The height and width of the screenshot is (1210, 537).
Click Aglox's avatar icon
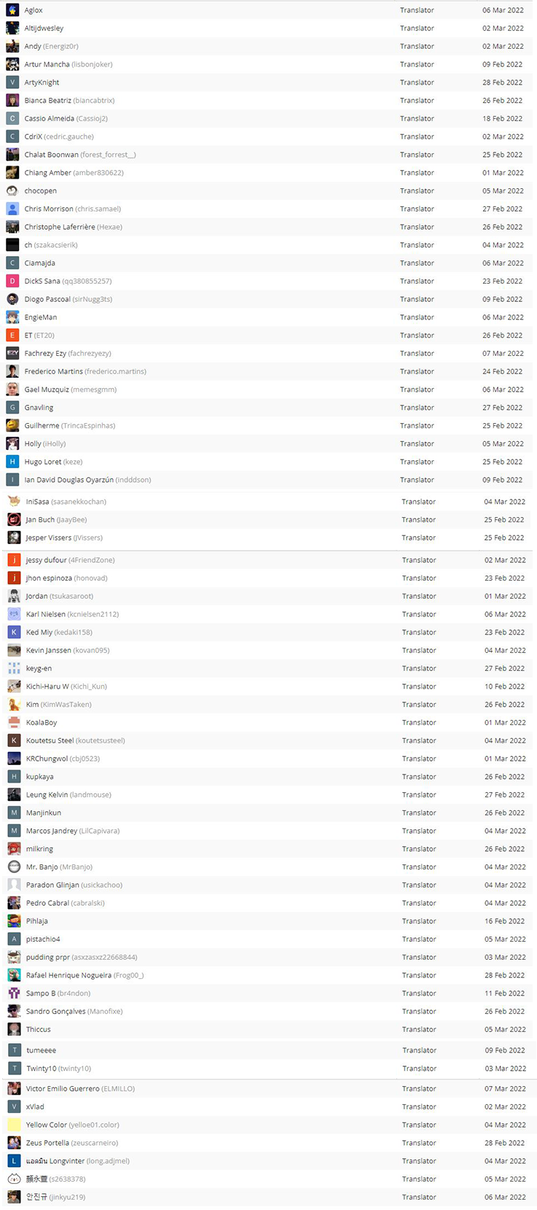[12, 10]
